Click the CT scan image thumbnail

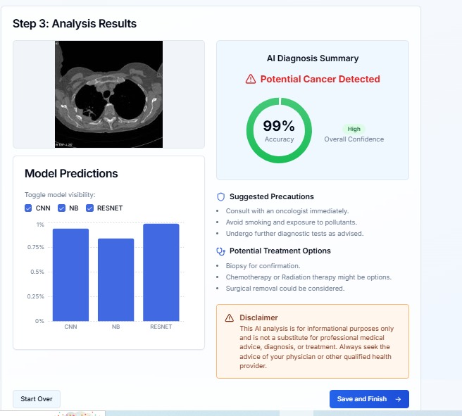coord(108,94)
